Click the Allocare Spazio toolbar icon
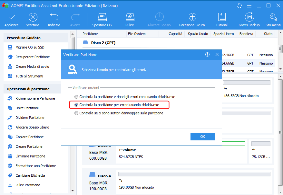Screen dimensions: 283x195 159,17
